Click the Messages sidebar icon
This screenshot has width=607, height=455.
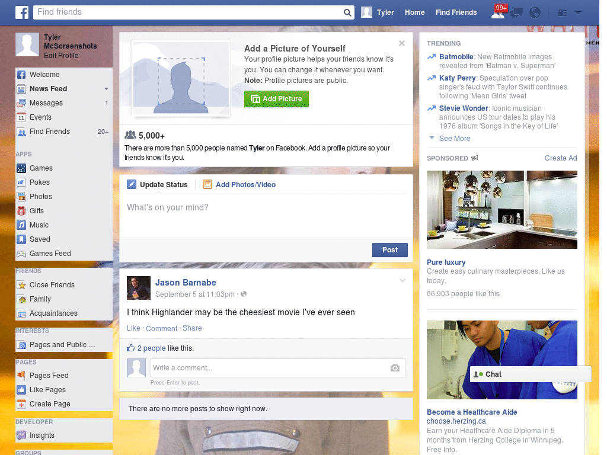point(21,103)
